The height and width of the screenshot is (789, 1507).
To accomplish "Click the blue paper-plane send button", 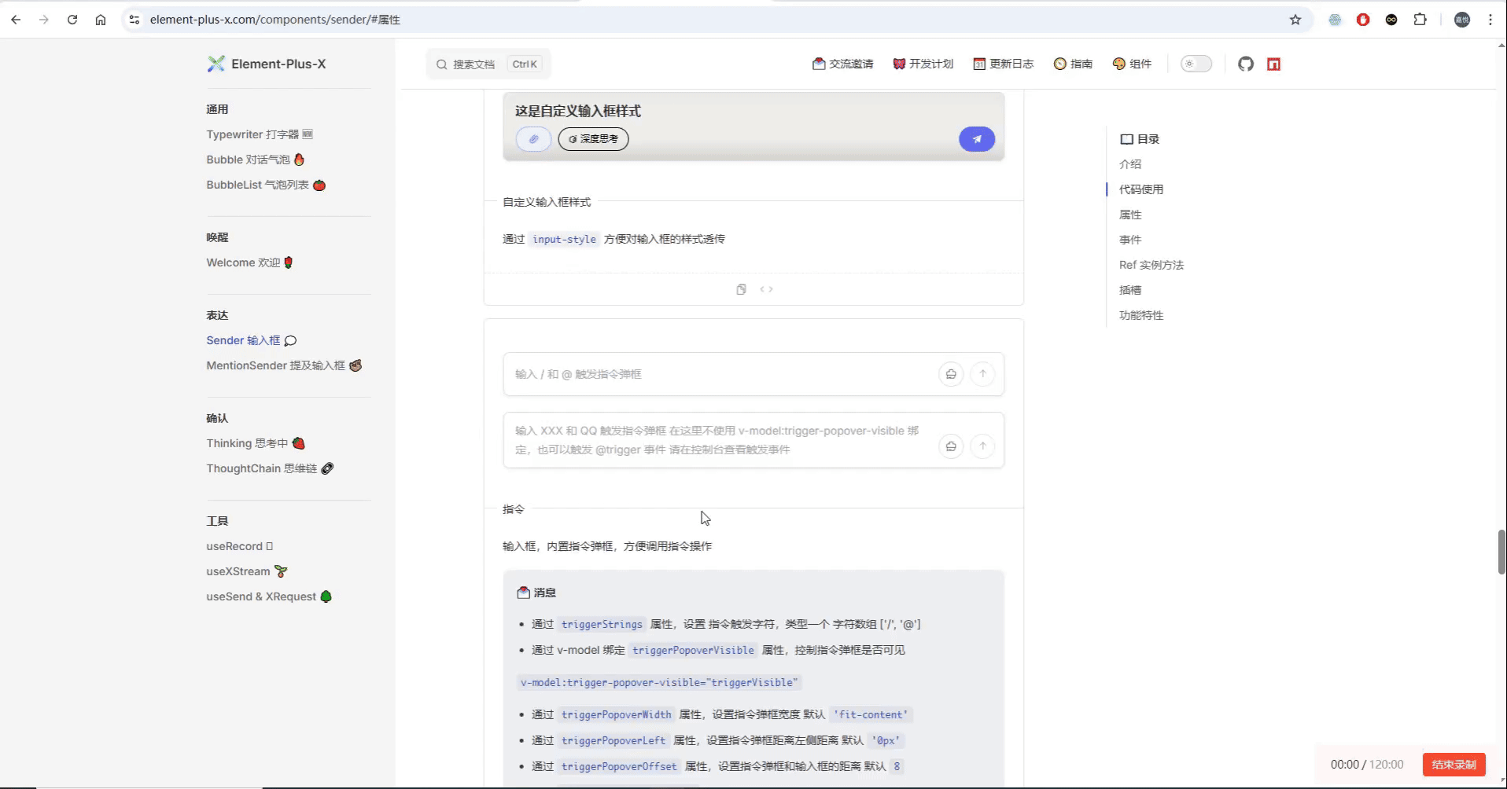I will pos(976,138).
